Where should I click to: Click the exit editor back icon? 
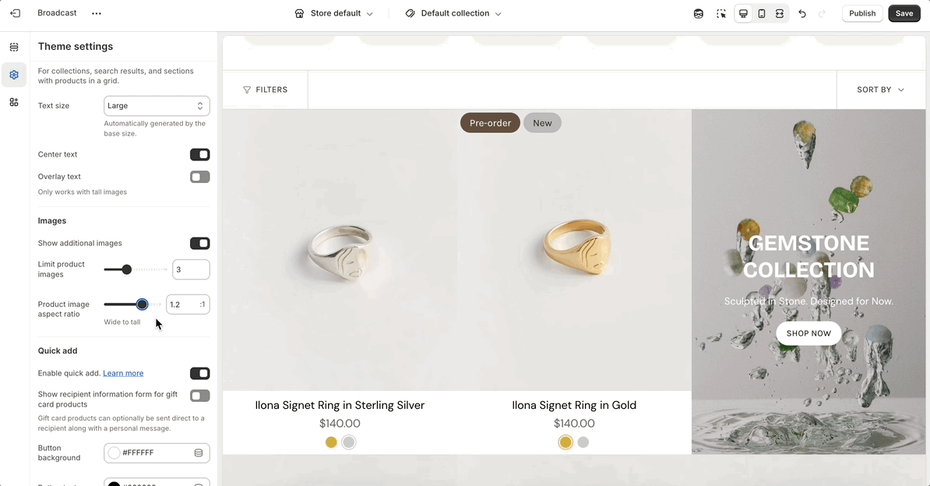coord(15,13)
